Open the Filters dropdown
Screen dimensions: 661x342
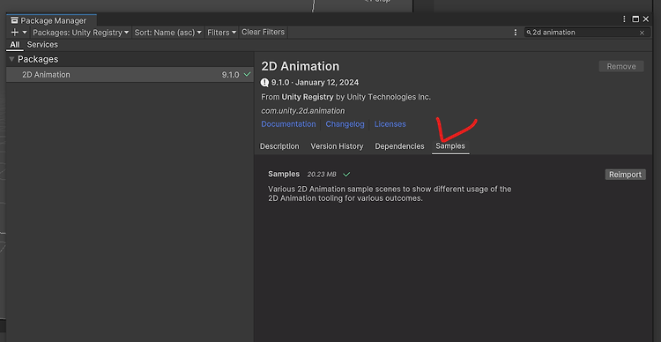click(221, 33)
